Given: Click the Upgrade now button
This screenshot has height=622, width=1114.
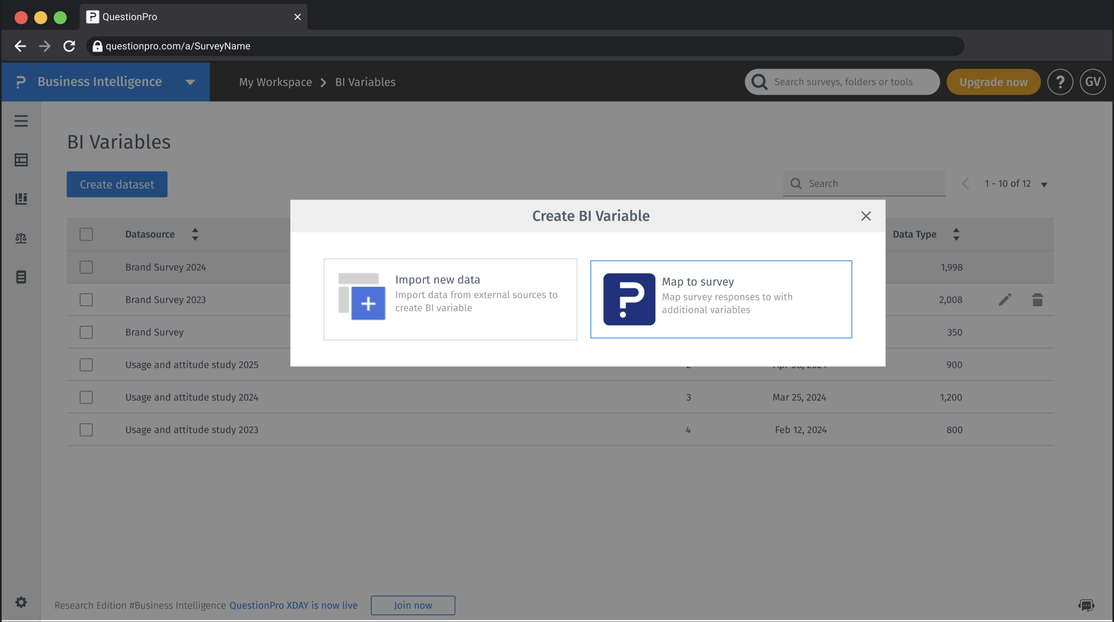Looking at the screenshot, I should click(x=993, y=82).
